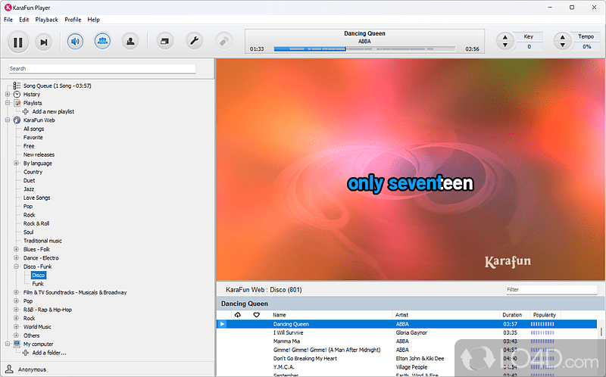Collapse the My computer node

click(8, 344)
